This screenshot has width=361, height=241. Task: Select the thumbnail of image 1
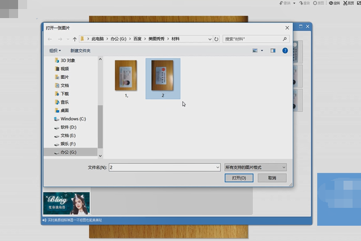click(x=126, y=75)
